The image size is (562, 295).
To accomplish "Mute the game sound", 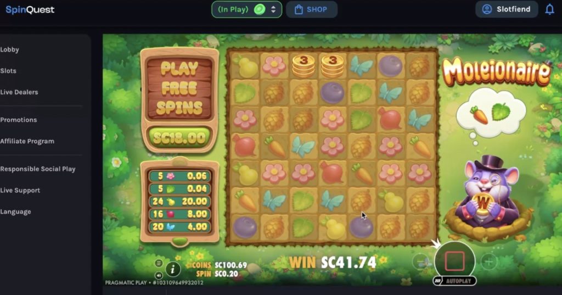I will click(159, 275).
